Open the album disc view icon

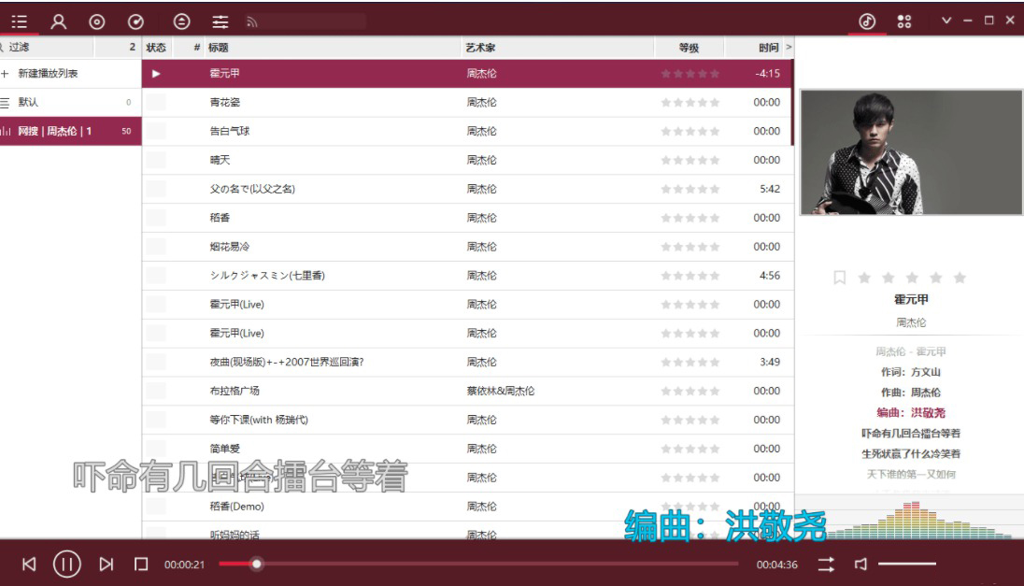coord(96,21)
